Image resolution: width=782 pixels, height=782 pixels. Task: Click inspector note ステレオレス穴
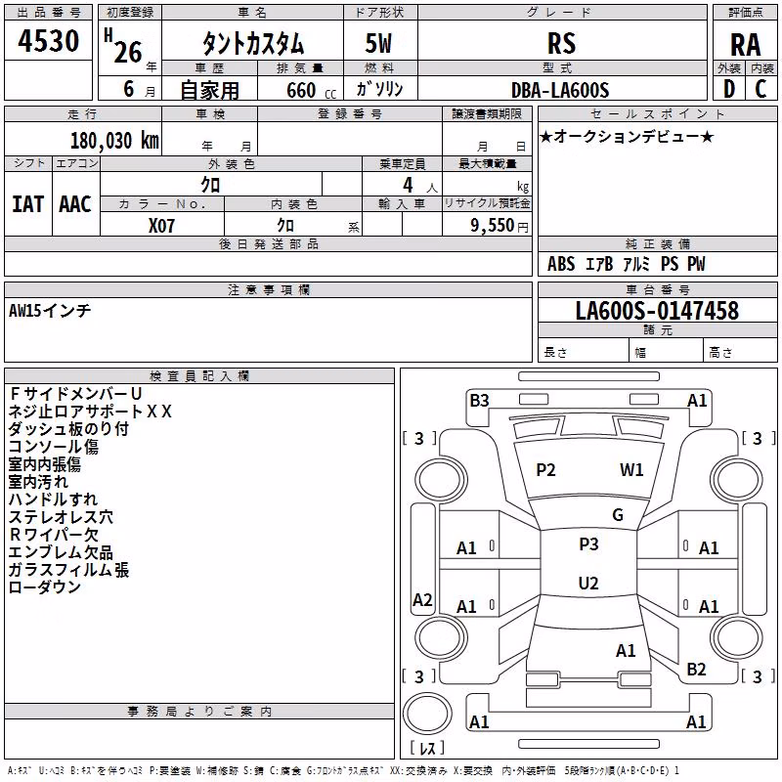tap(61, 517)
